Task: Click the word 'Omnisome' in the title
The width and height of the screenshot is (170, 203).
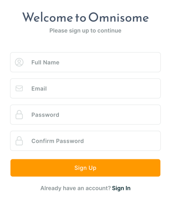Action: click(119, 17)
